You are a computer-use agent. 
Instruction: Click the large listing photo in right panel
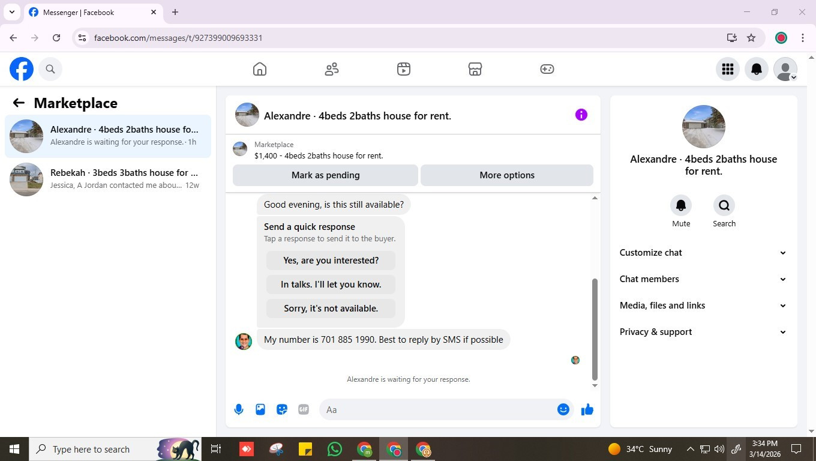[x=704, y=127]
